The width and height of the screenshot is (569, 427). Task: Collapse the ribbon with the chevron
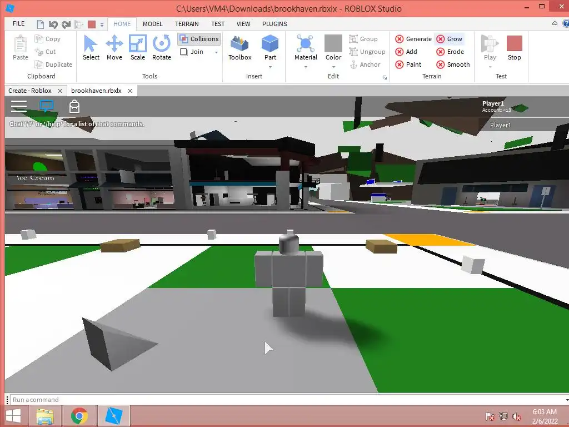point(555,23)
